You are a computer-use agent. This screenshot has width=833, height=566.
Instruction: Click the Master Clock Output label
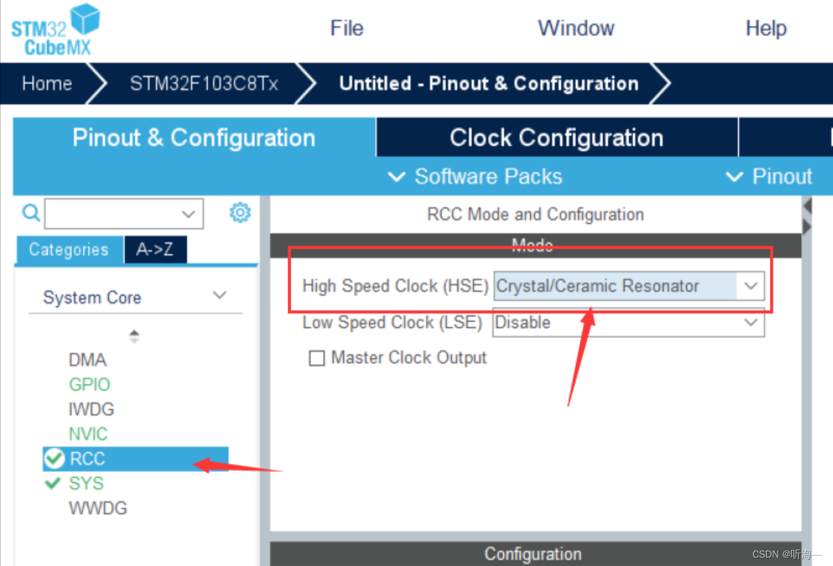[409, 358]
